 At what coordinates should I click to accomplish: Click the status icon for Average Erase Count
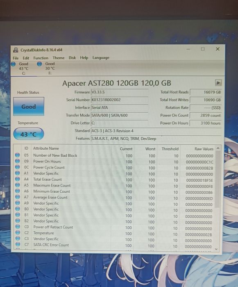(18, 197)
